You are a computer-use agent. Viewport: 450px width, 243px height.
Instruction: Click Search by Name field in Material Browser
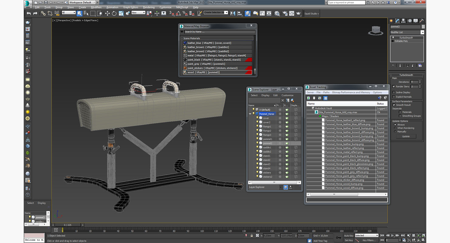click(220, 32)
